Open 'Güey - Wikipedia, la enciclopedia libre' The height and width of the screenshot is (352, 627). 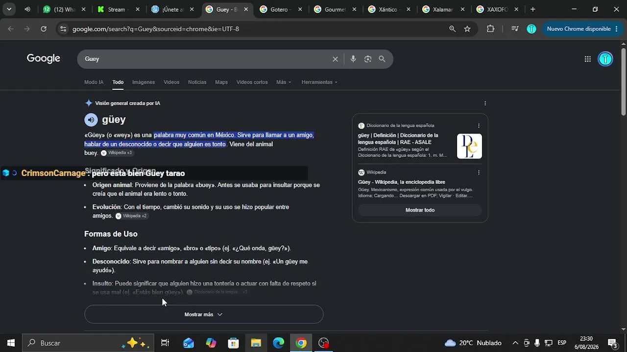(402, 182)
